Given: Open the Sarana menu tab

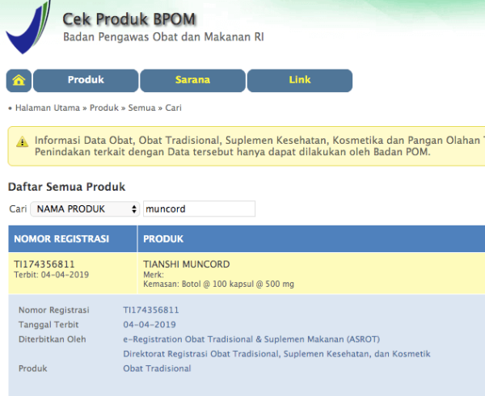Looking at the screenshot, I should [x=192, y=80].
